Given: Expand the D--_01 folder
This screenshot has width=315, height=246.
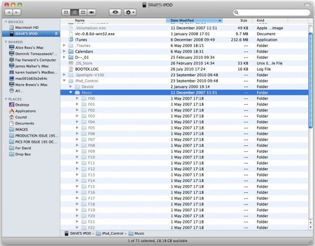Looking at the screenshot, I should tap(64, 57).
